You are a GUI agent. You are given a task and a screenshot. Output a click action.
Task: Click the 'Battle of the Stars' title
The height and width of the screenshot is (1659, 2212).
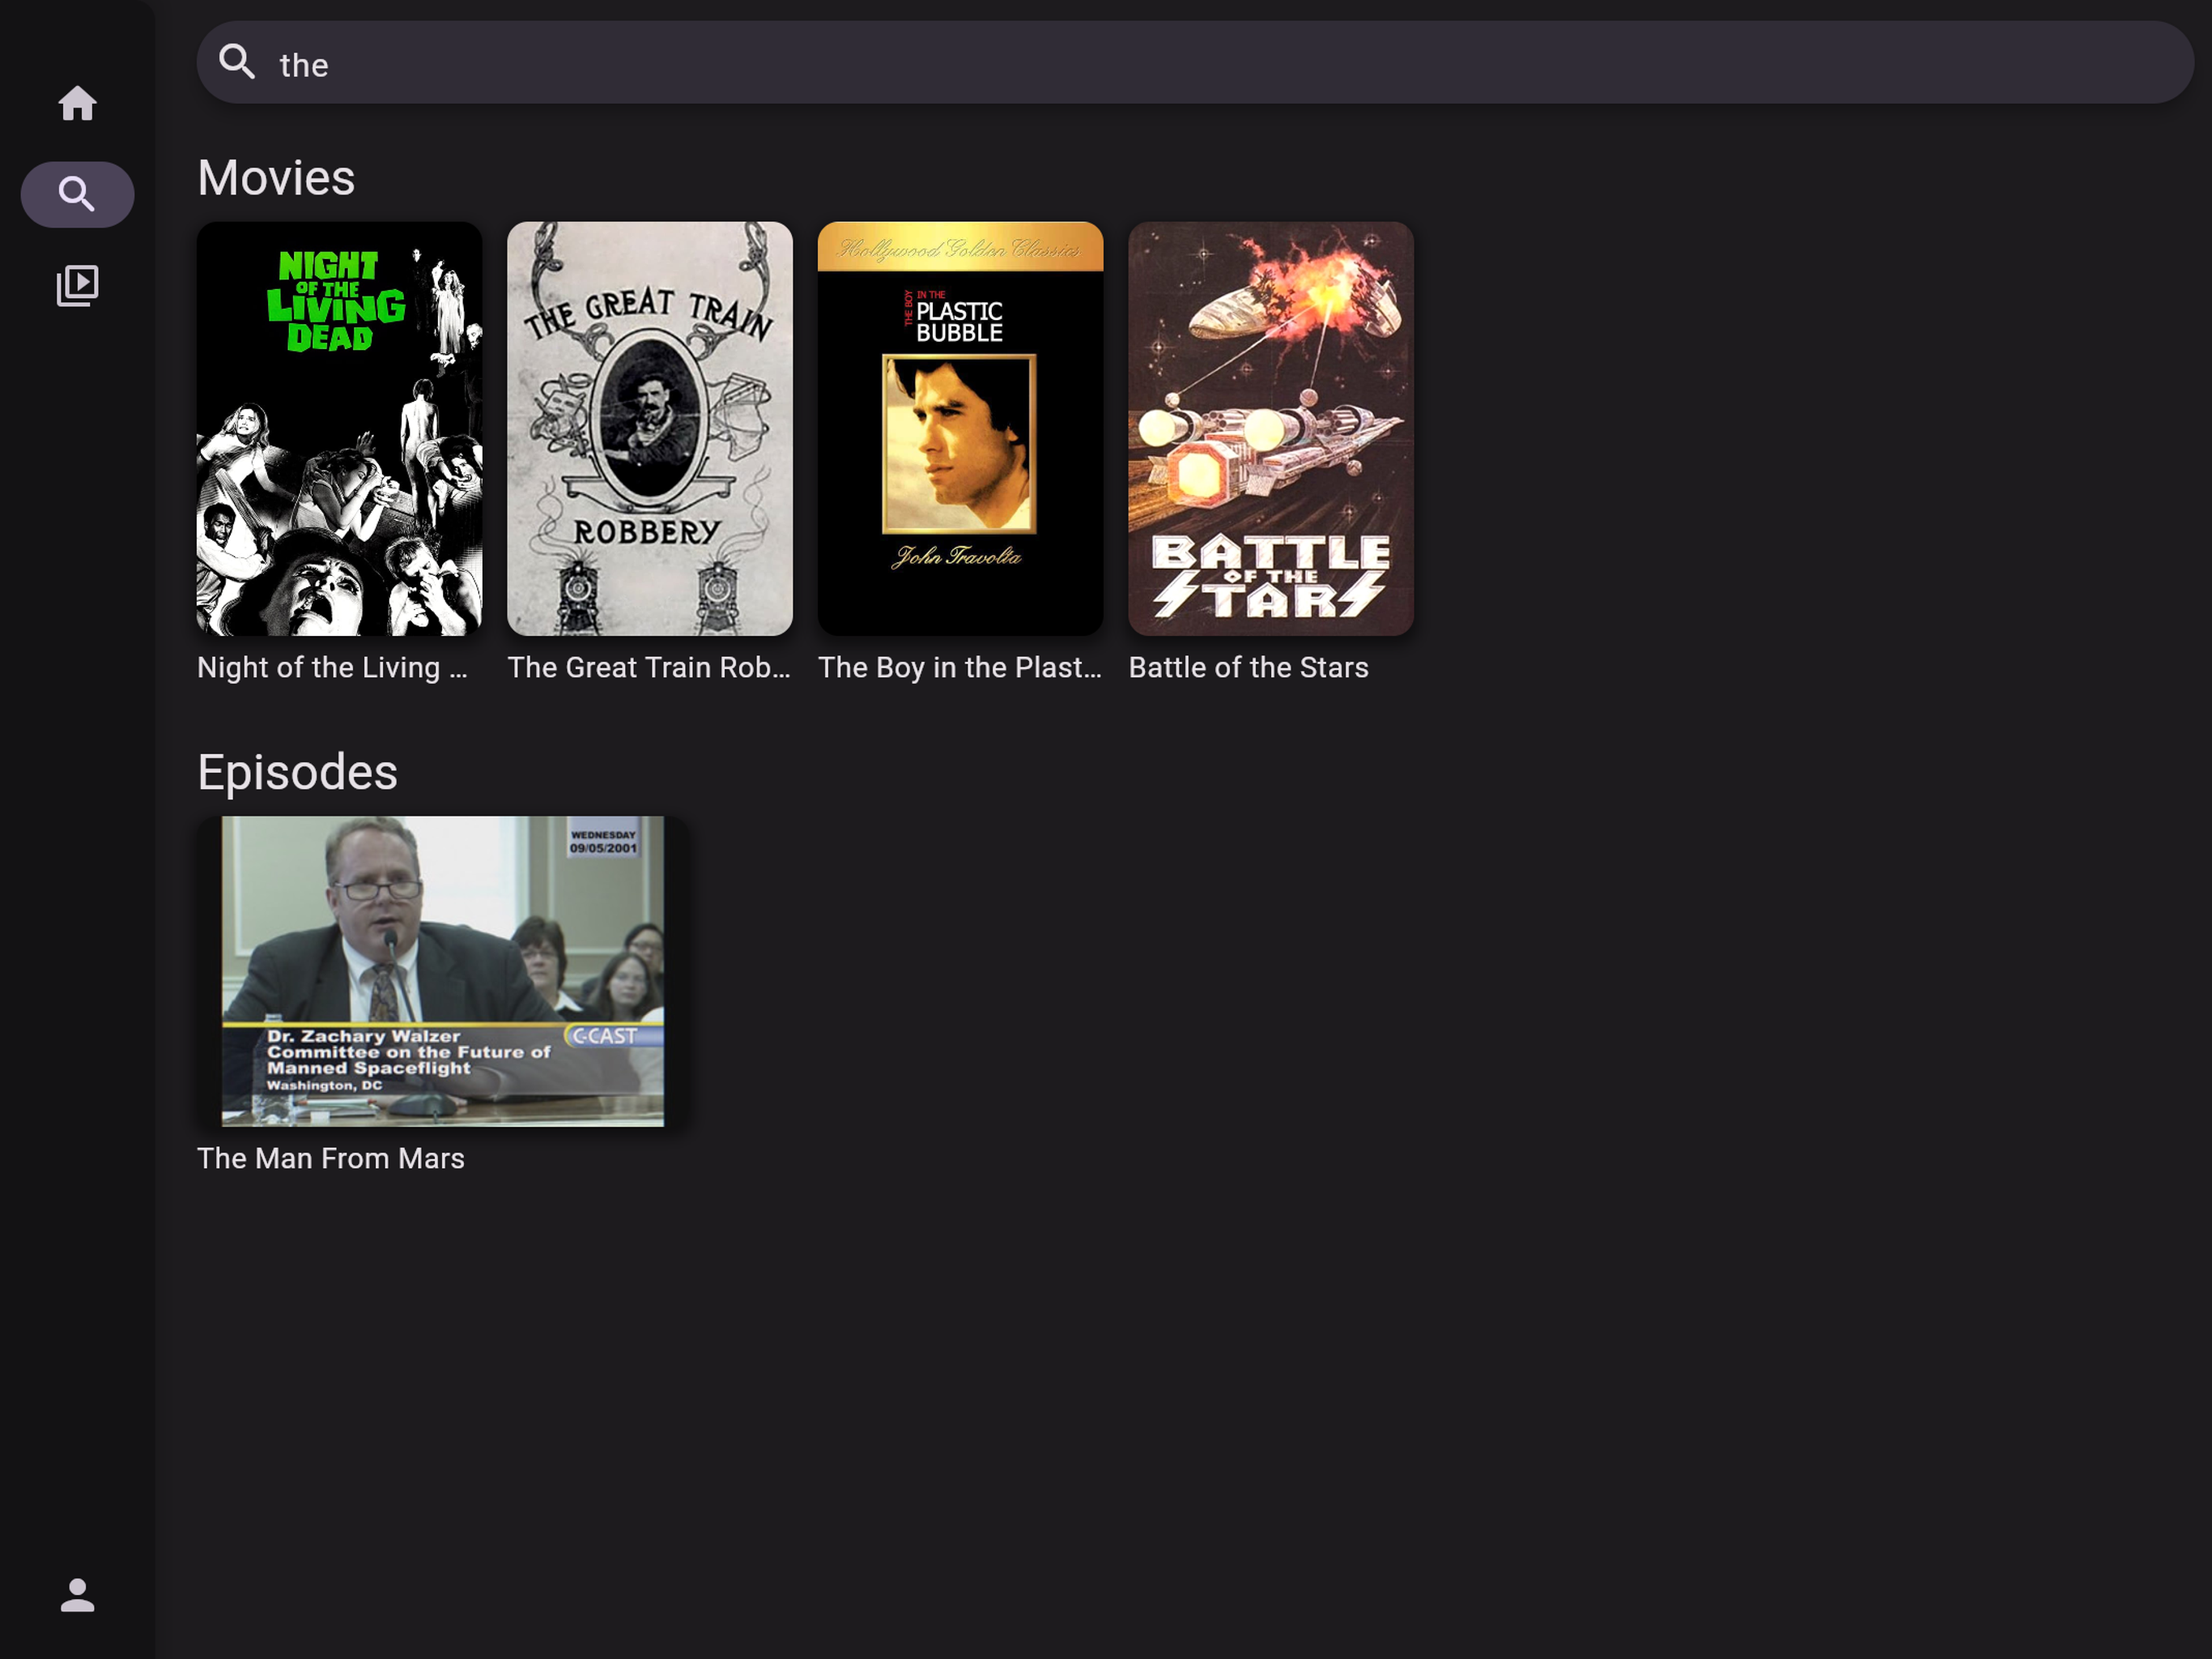(x=1248, y=667)
